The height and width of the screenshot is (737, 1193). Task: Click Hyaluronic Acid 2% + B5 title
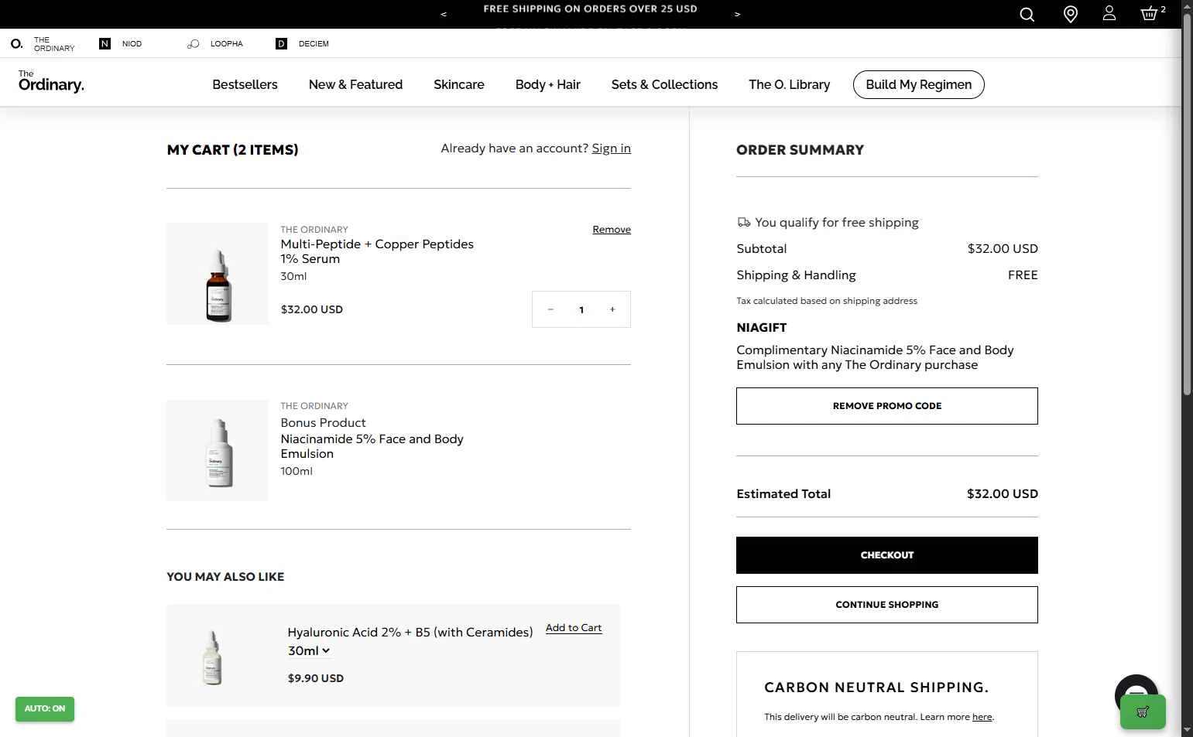[x=410, y=632]
